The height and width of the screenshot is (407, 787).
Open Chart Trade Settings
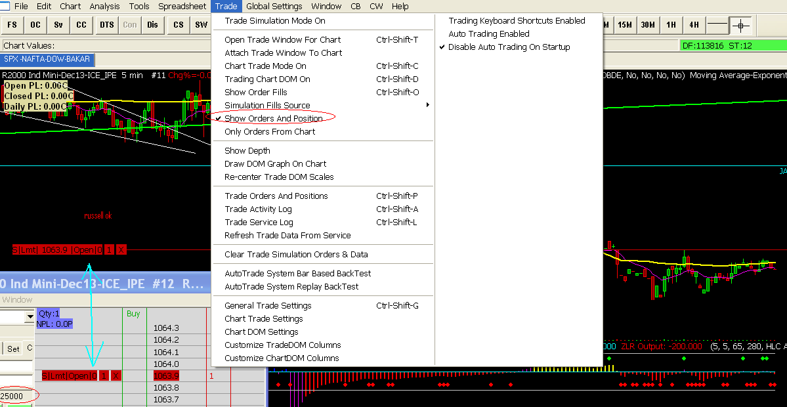[323, 318]
